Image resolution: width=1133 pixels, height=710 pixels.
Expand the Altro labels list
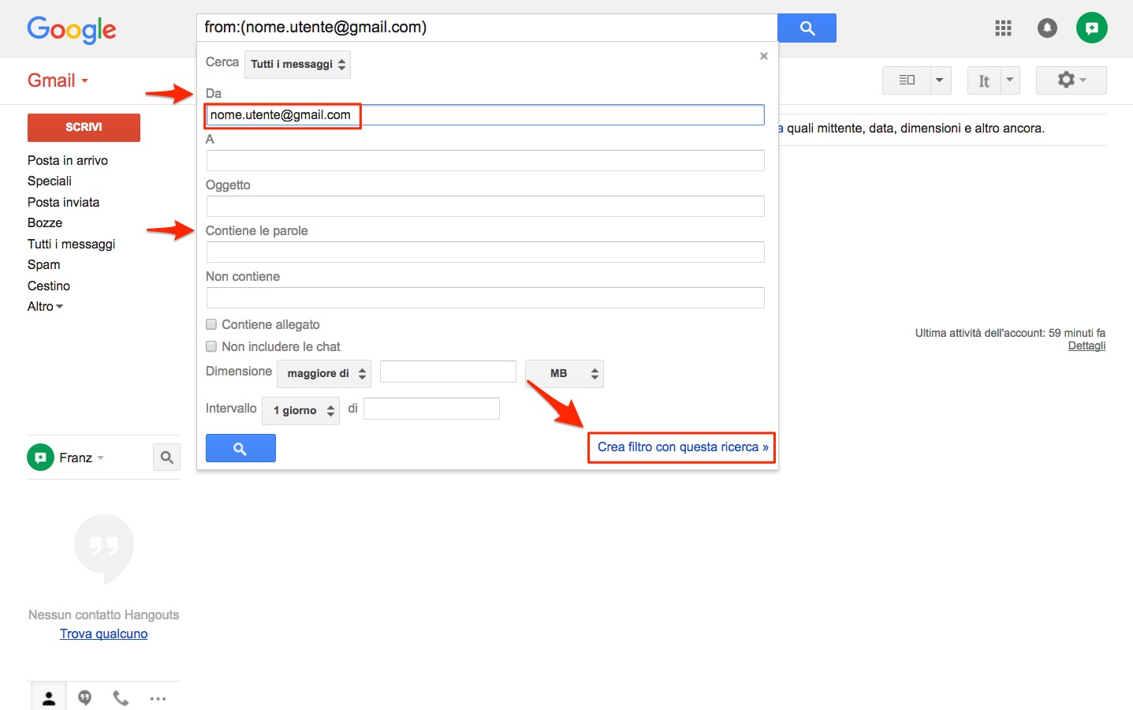pyautogui.click(x=45, y=306)
